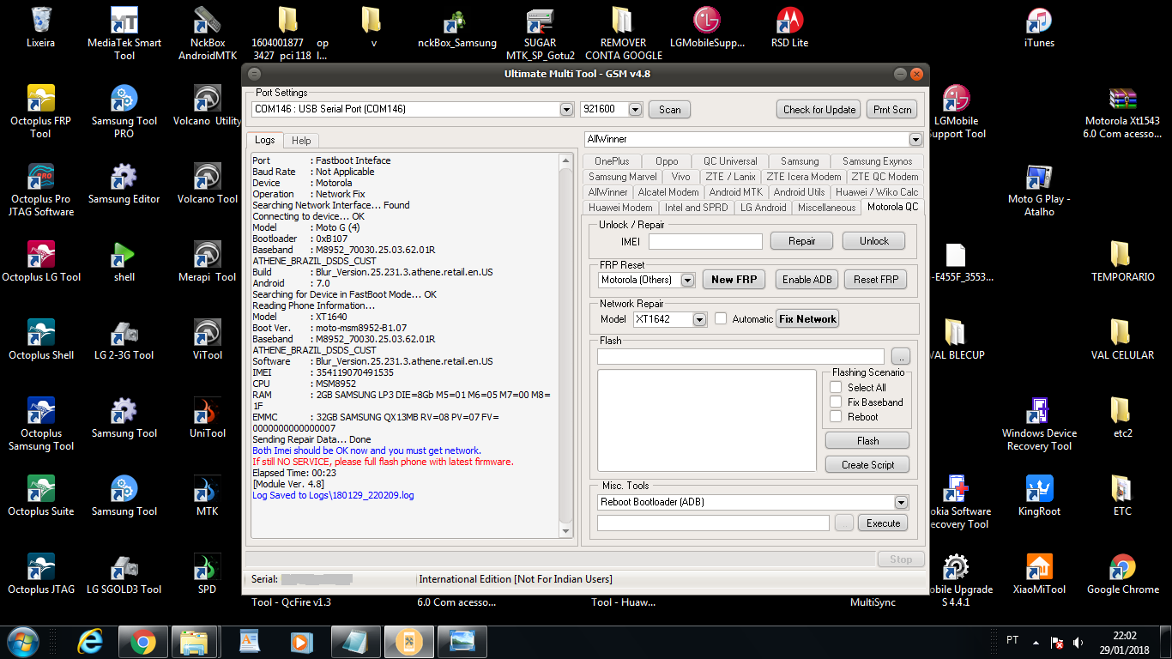Viewport: 1172px width, 659px height.
Task: Select the OnePlus tab
Action: coord(612,161)
